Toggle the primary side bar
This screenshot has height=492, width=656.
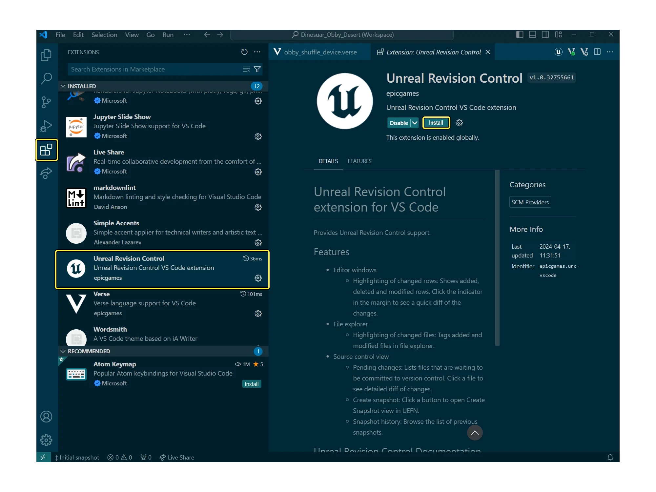click(520, 34)
